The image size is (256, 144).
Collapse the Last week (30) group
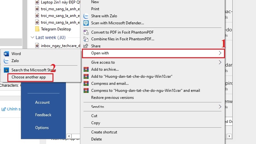coord(32,37)
